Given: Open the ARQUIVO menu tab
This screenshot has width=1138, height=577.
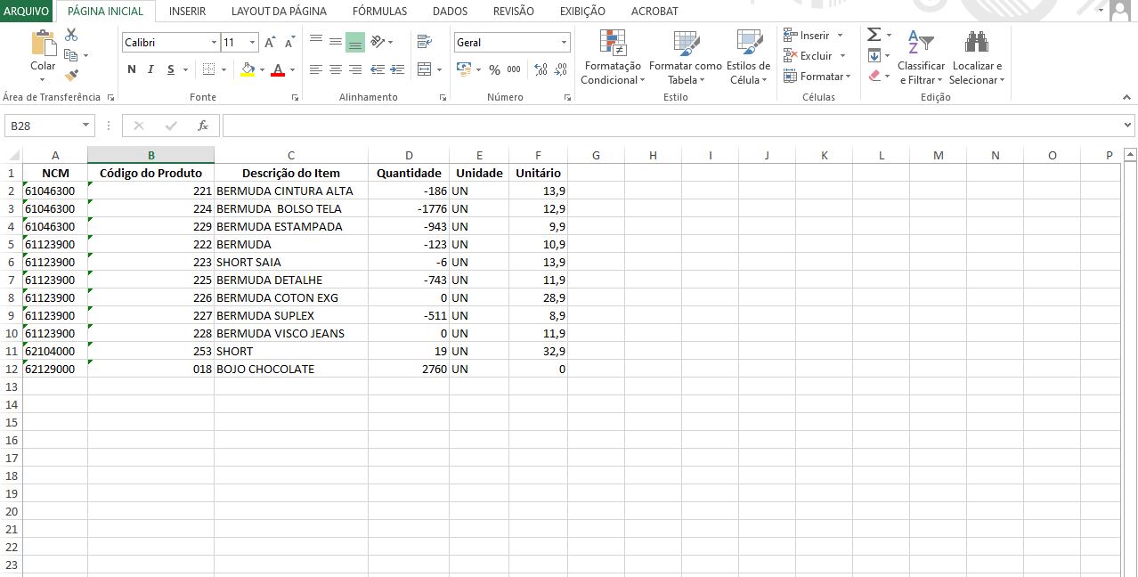Looking at the screenshot, I should tap(27, 12).
